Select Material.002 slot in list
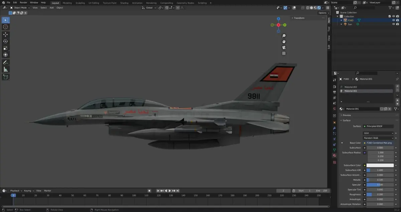 coord(366,87)
